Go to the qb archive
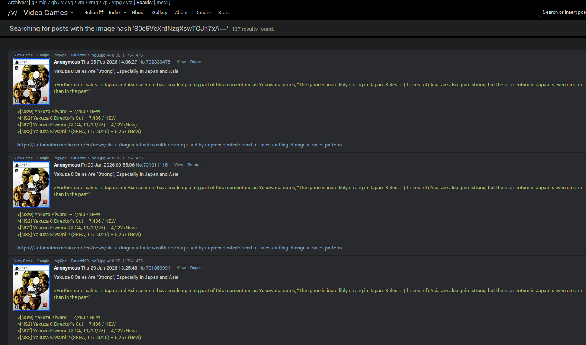The height and width of the screenshot is (345, 586). [x=54, y=3]
